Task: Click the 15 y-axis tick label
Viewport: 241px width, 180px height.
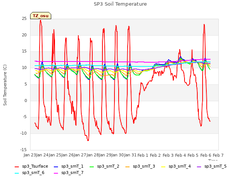Action: (x=24, y=51)
